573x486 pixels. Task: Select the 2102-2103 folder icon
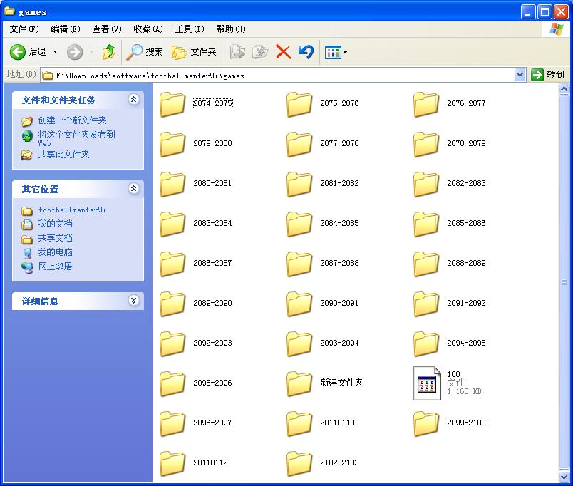pyautogui.click(x=299, y=463)
